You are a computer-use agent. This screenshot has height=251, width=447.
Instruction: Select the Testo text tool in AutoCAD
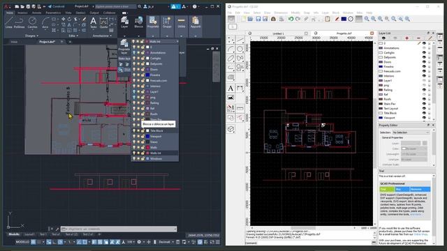tap(93, 22)
